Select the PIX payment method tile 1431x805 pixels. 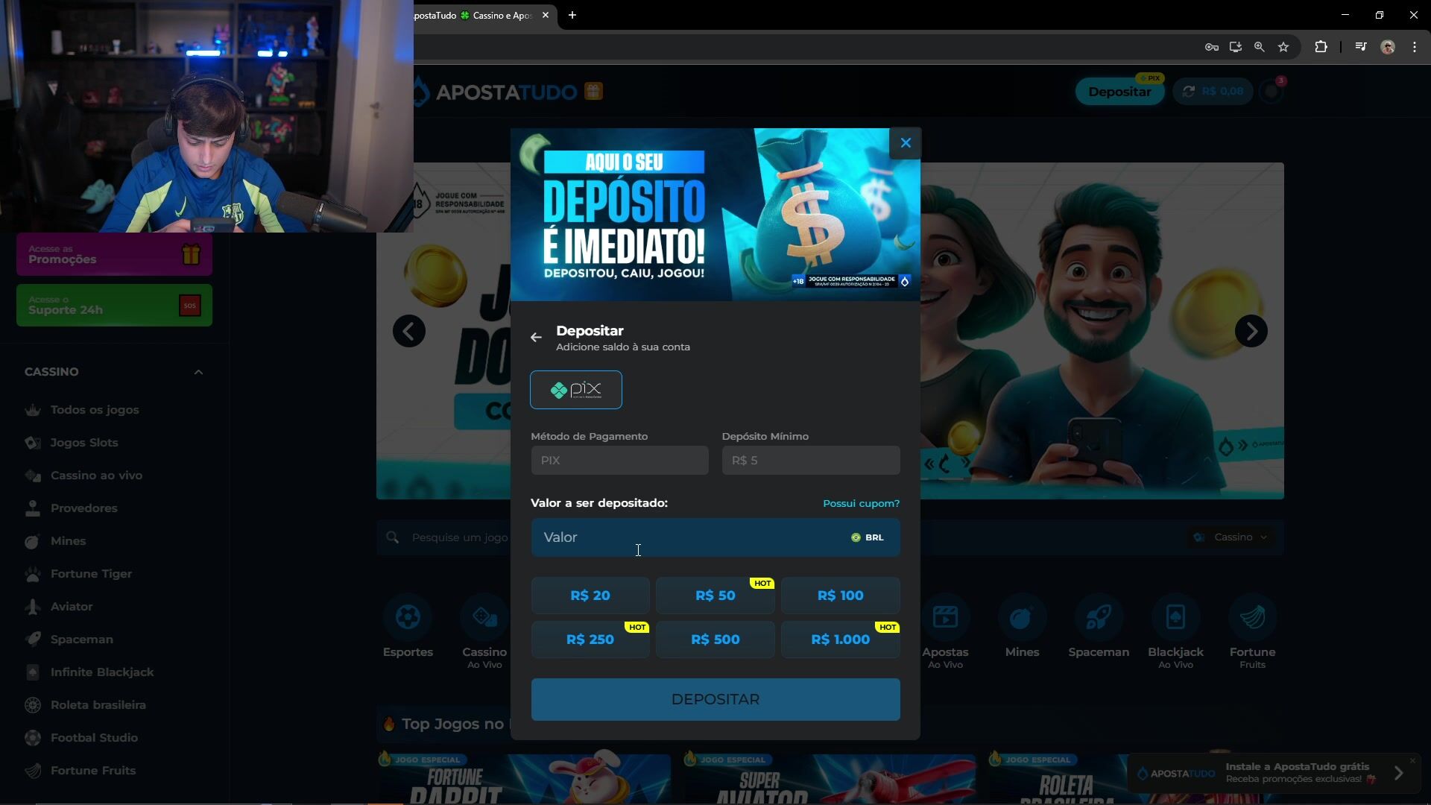(x=576, y=390)
